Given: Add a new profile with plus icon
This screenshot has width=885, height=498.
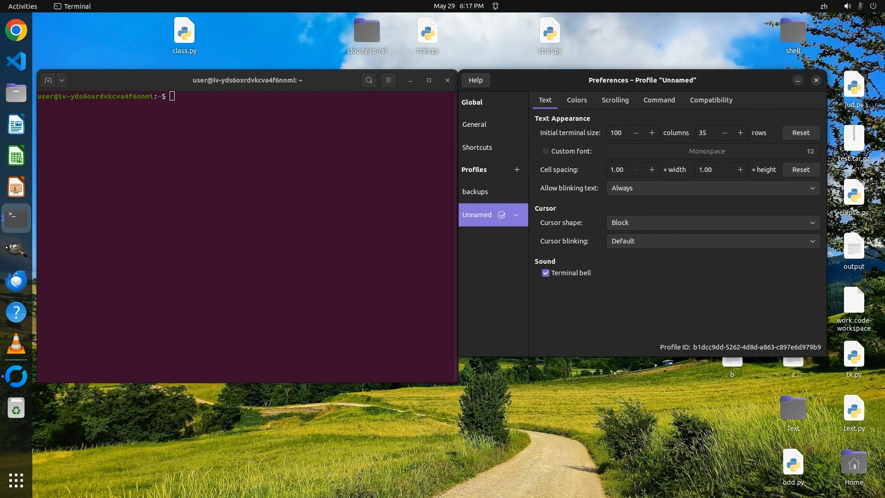Looking at the screenshot, I should point(517,170).
